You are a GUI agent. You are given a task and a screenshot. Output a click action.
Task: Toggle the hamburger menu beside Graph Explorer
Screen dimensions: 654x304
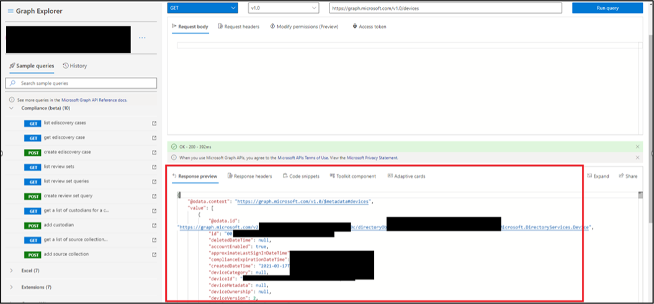click(x=11, y=11)
